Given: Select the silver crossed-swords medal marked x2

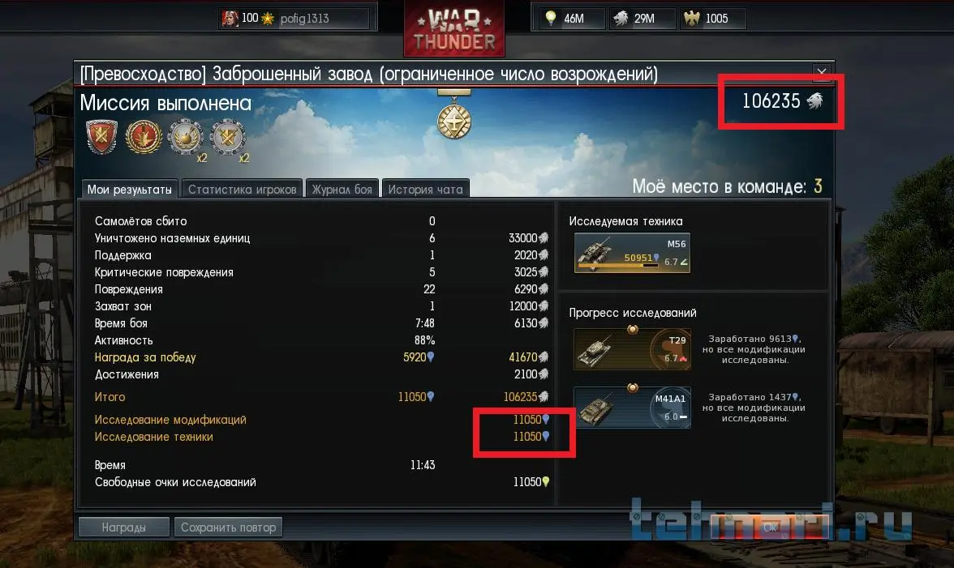Looking at the screenshot, I should tap(229, 139).
